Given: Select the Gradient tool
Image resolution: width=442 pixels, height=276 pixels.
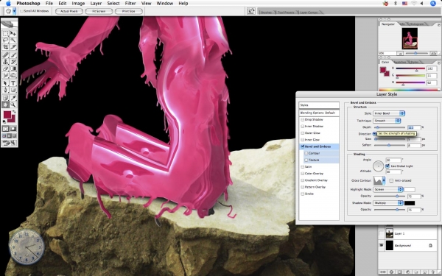Looking at the screenshot, I should (x=13, y=68).
